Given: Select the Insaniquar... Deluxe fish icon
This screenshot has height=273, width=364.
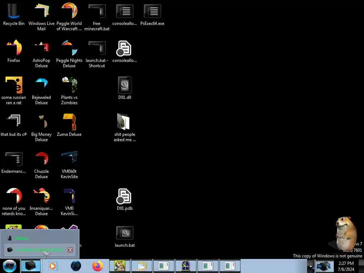Looking at the screenshot, I should [x=41, y=202].
